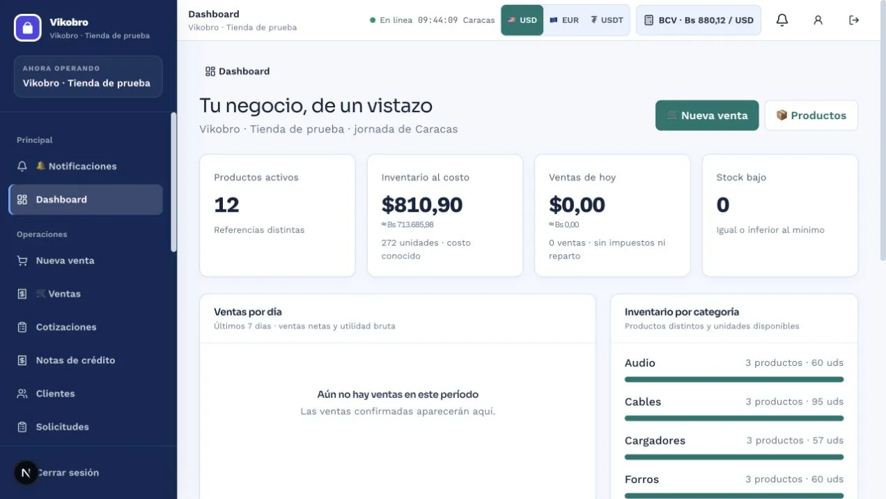
Task: Click the clipboard icon beside Solicitudes
Action: coord(22,427)
